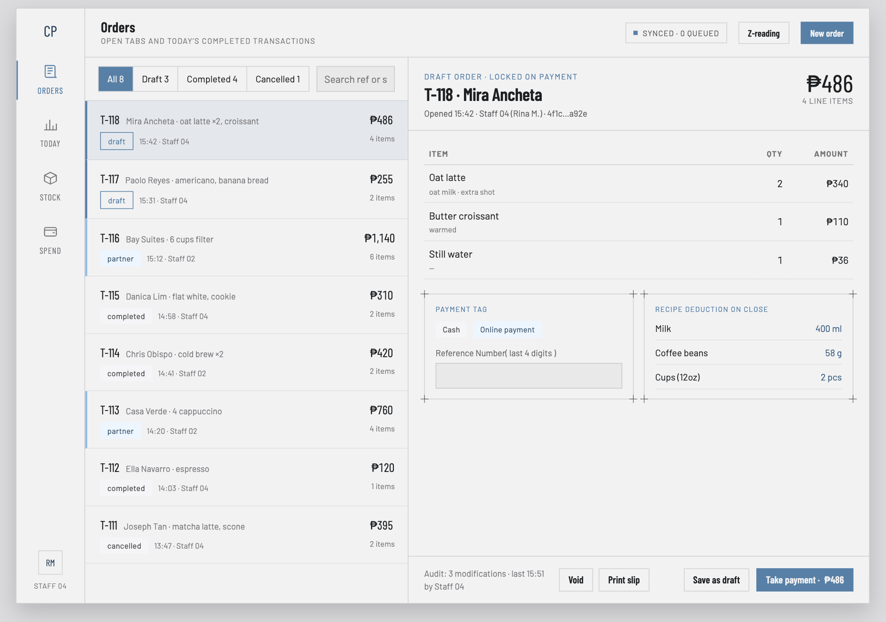
Task: Click the Cups (12oz) 2 pcs row
Action: pos(748,377)
